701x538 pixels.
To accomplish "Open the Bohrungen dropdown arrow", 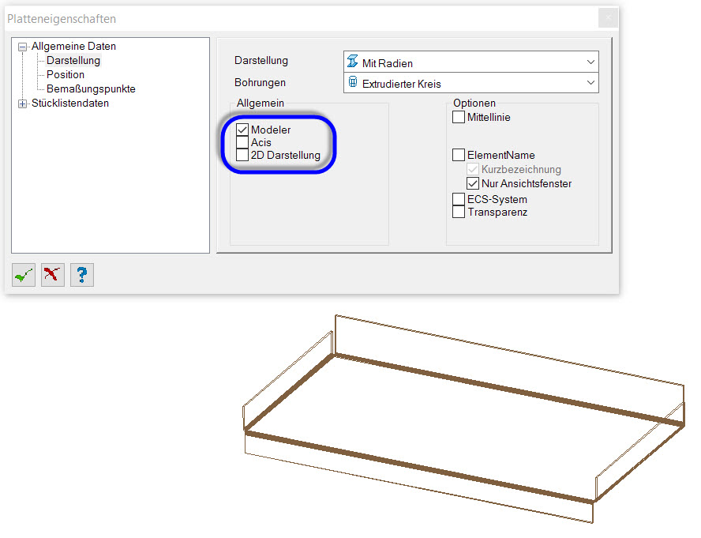I will pos(590,82).
